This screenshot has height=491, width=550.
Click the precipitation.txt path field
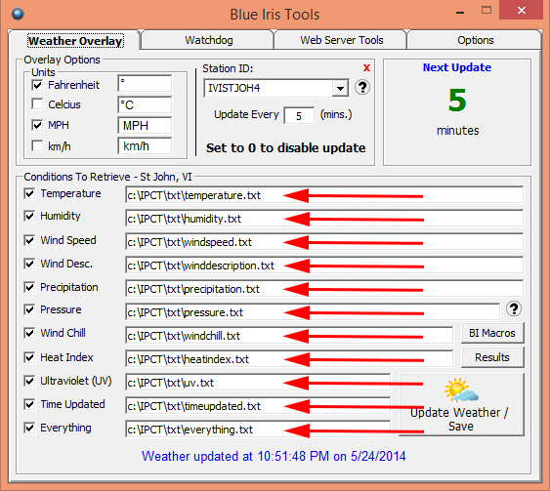pyautogui.click(x=324, y=289)
